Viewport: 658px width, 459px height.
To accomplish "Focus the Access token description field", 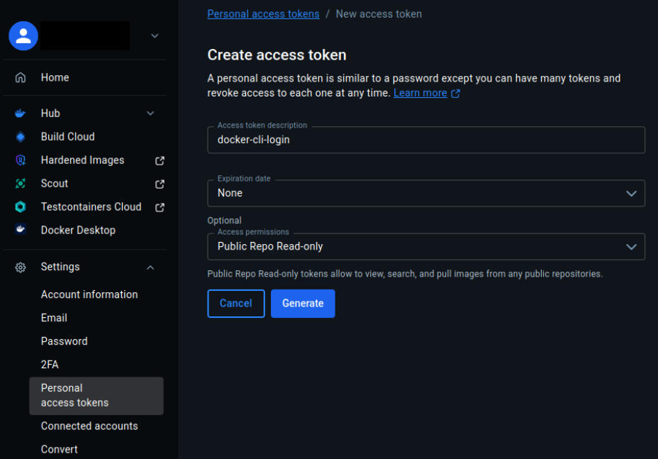I will click(x=425, y=140).
